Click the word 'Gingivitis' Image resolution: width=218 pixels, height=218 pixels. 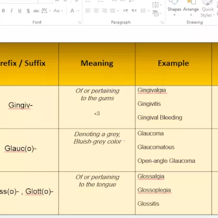coord(149,104)
